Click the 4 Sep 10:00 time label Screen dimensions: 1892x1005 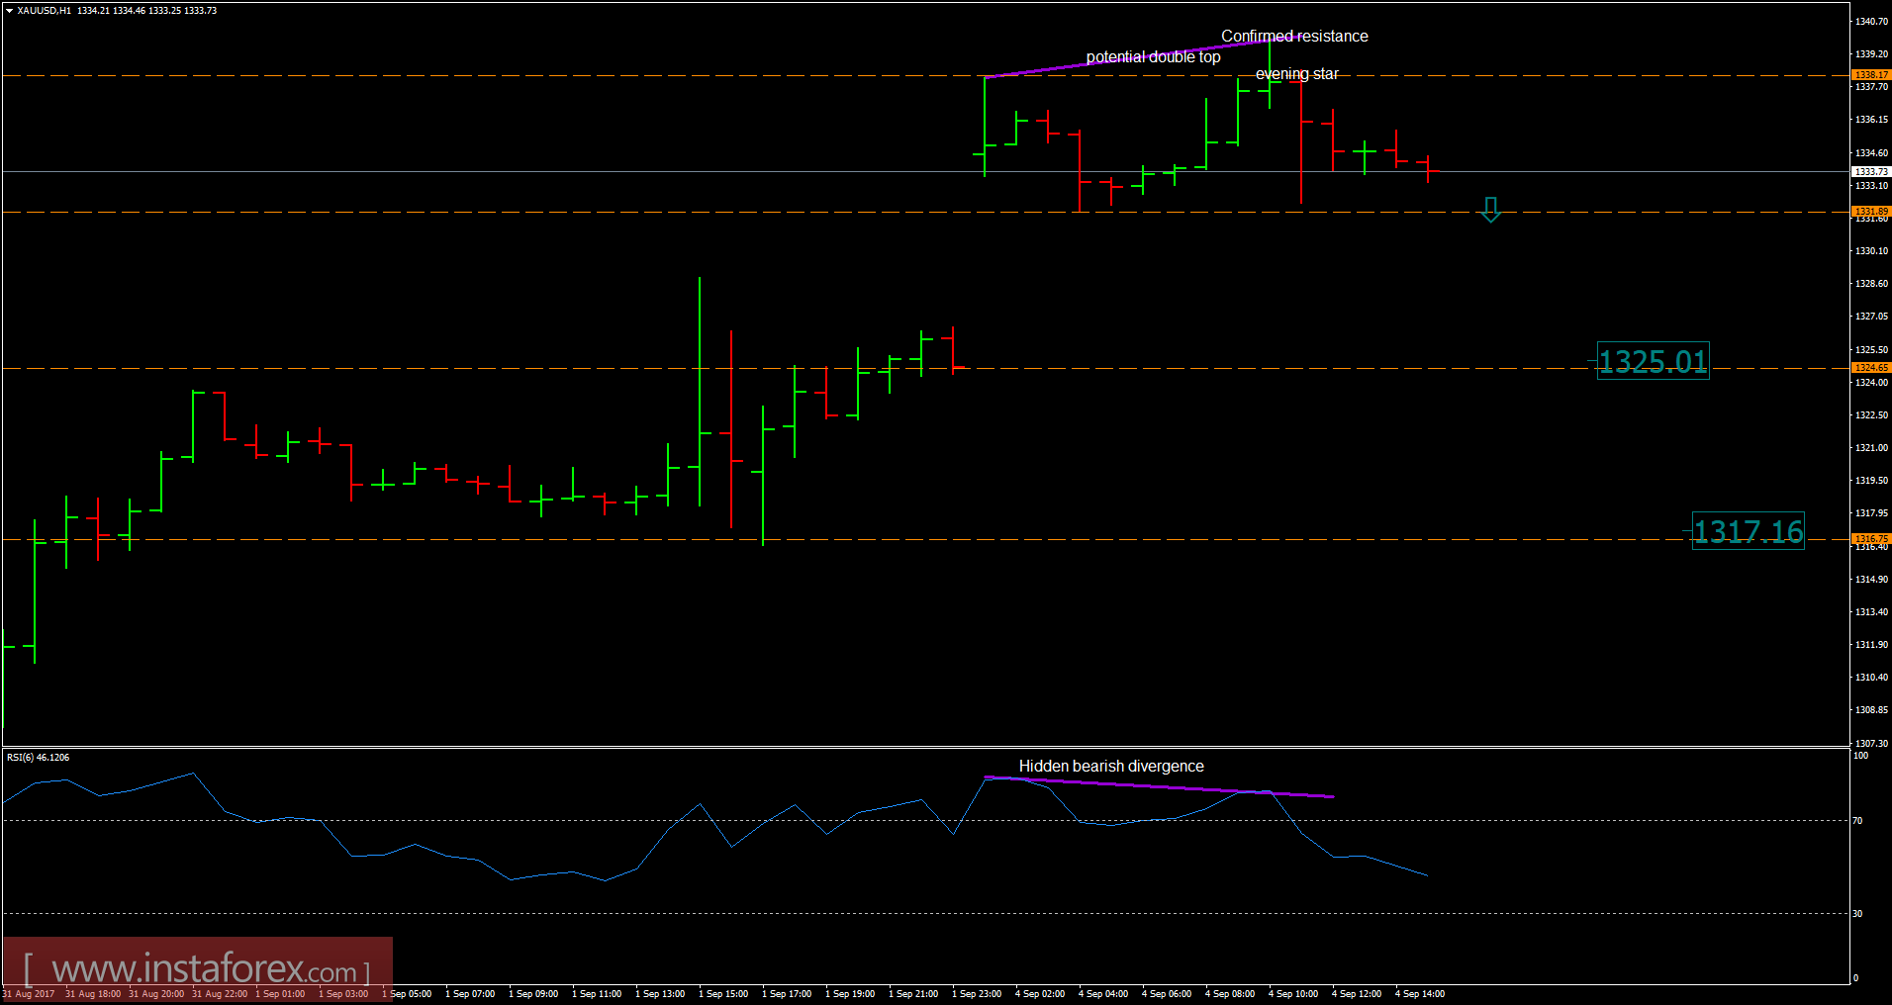coord(1293,994)
